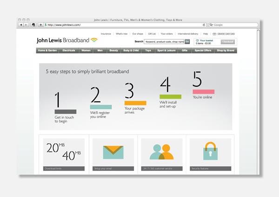Click the 5 easy steps heading
The image size is (279, 197).
click(87, 71)
